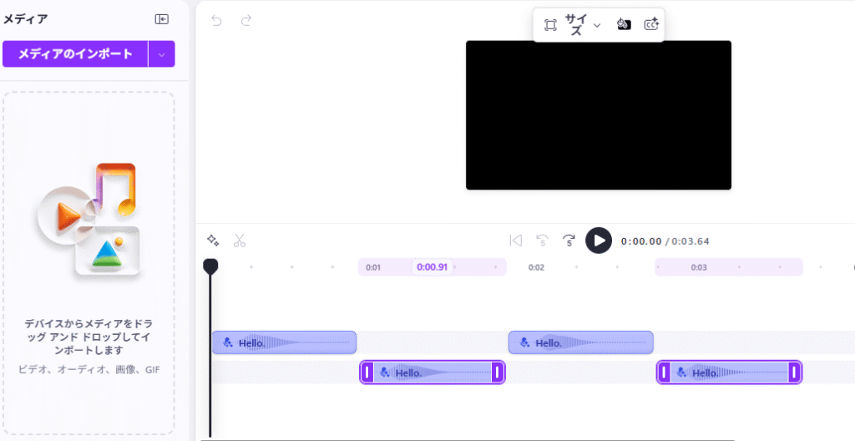Click the scissors split tool
This screenshot has height=441, width=855.
click(x=240, y=241)
